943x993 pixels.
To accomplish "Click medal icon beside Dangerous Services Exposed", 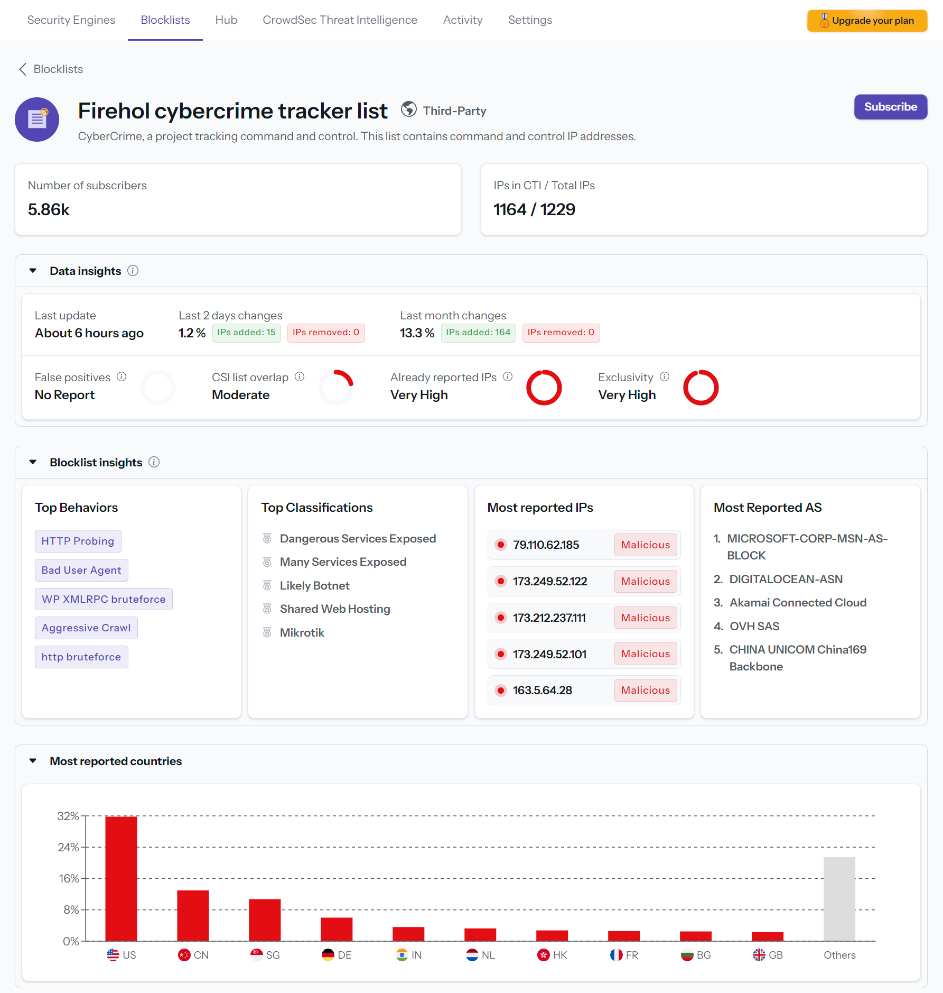I will [x=267, y=538].
